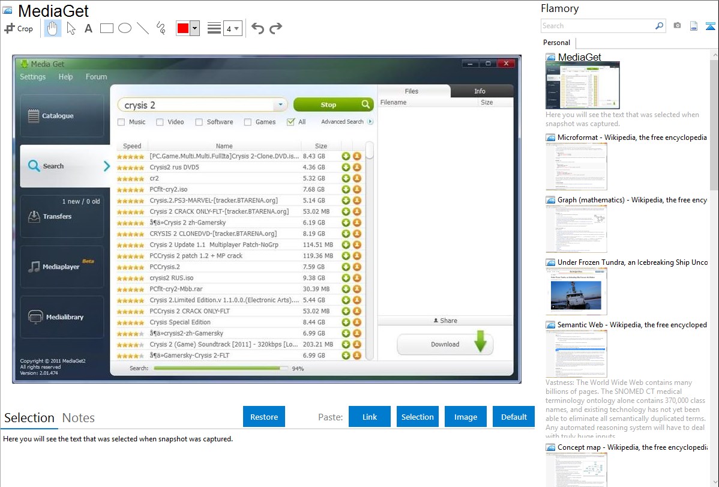Viewport: 719px width, 487px height.
Task: Select the crysis2 RUS.iso result
Action: [241, 277]
